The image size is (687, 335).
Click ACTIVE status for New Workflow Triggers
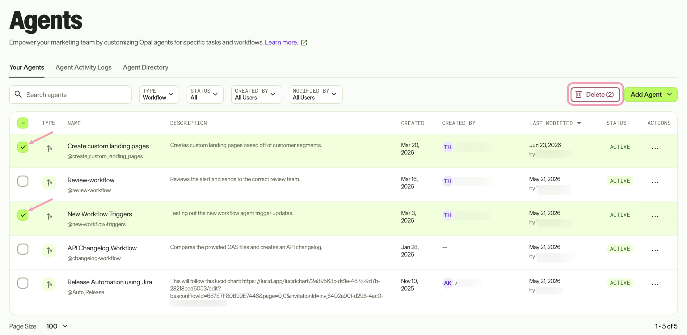click(x=620, y=215)
